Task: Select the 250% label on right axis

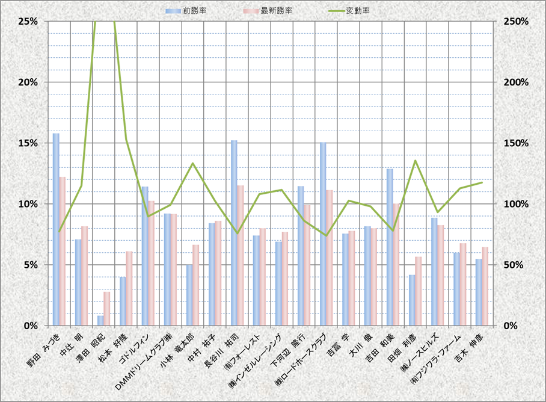Action: click(515, 21)
